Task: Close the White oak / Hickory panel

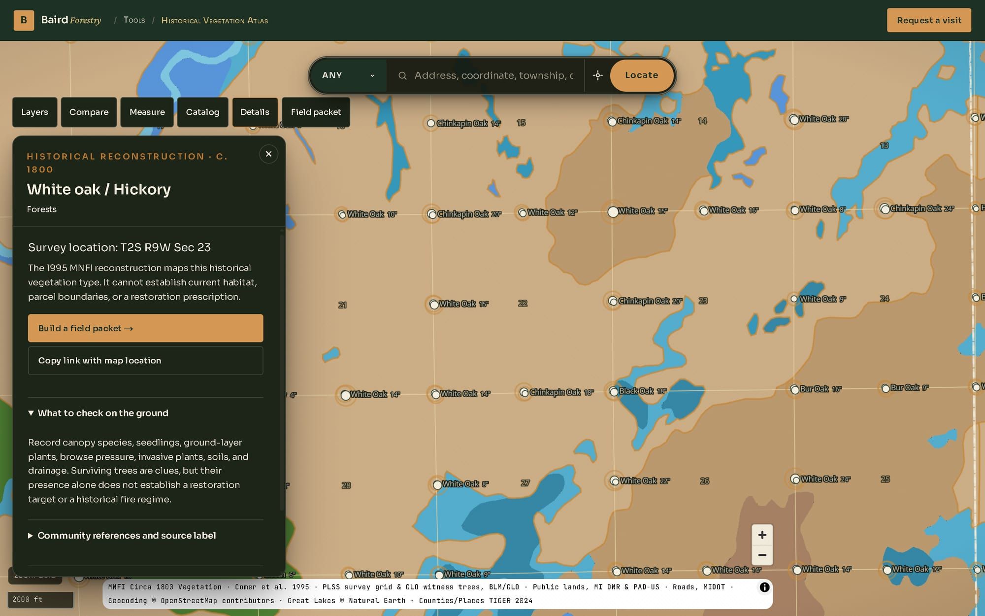Action: coord(268,154)
